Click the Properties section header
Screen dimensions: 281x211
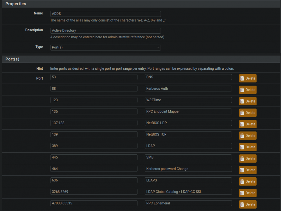point(16,4)
